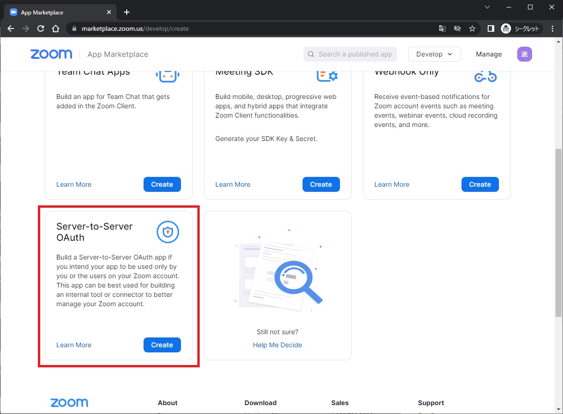Screen dimensions: 563x414
Task: Click the Google Translate icon in address bar
Action: (442, 28)
